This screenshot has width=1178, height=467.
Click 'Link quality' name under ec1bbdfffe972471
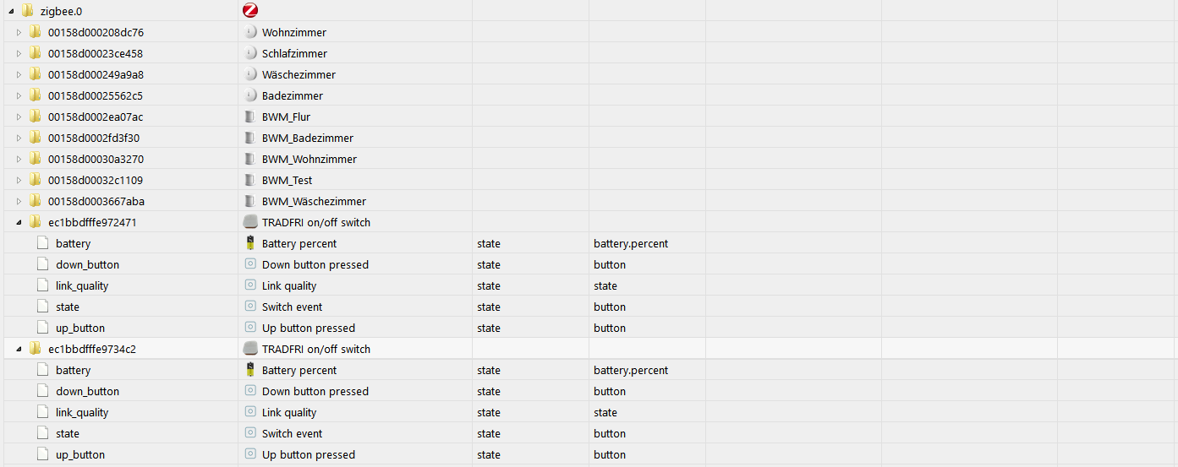point(289,285)
